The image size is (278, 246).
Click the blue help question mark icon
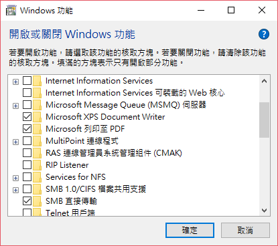point(264,34)
